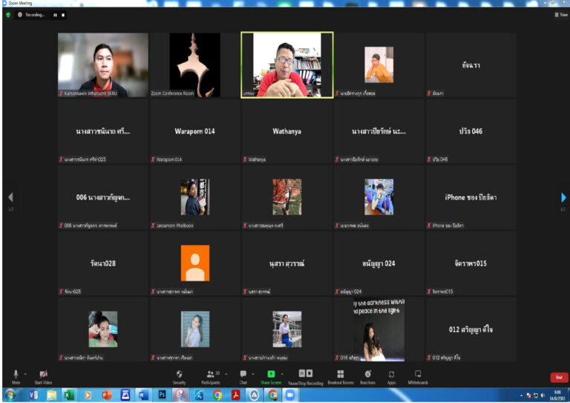This screenshot has height=403, width=570.
Task: Expand audio options arrow beside Mute
Action: pos(26,374)
